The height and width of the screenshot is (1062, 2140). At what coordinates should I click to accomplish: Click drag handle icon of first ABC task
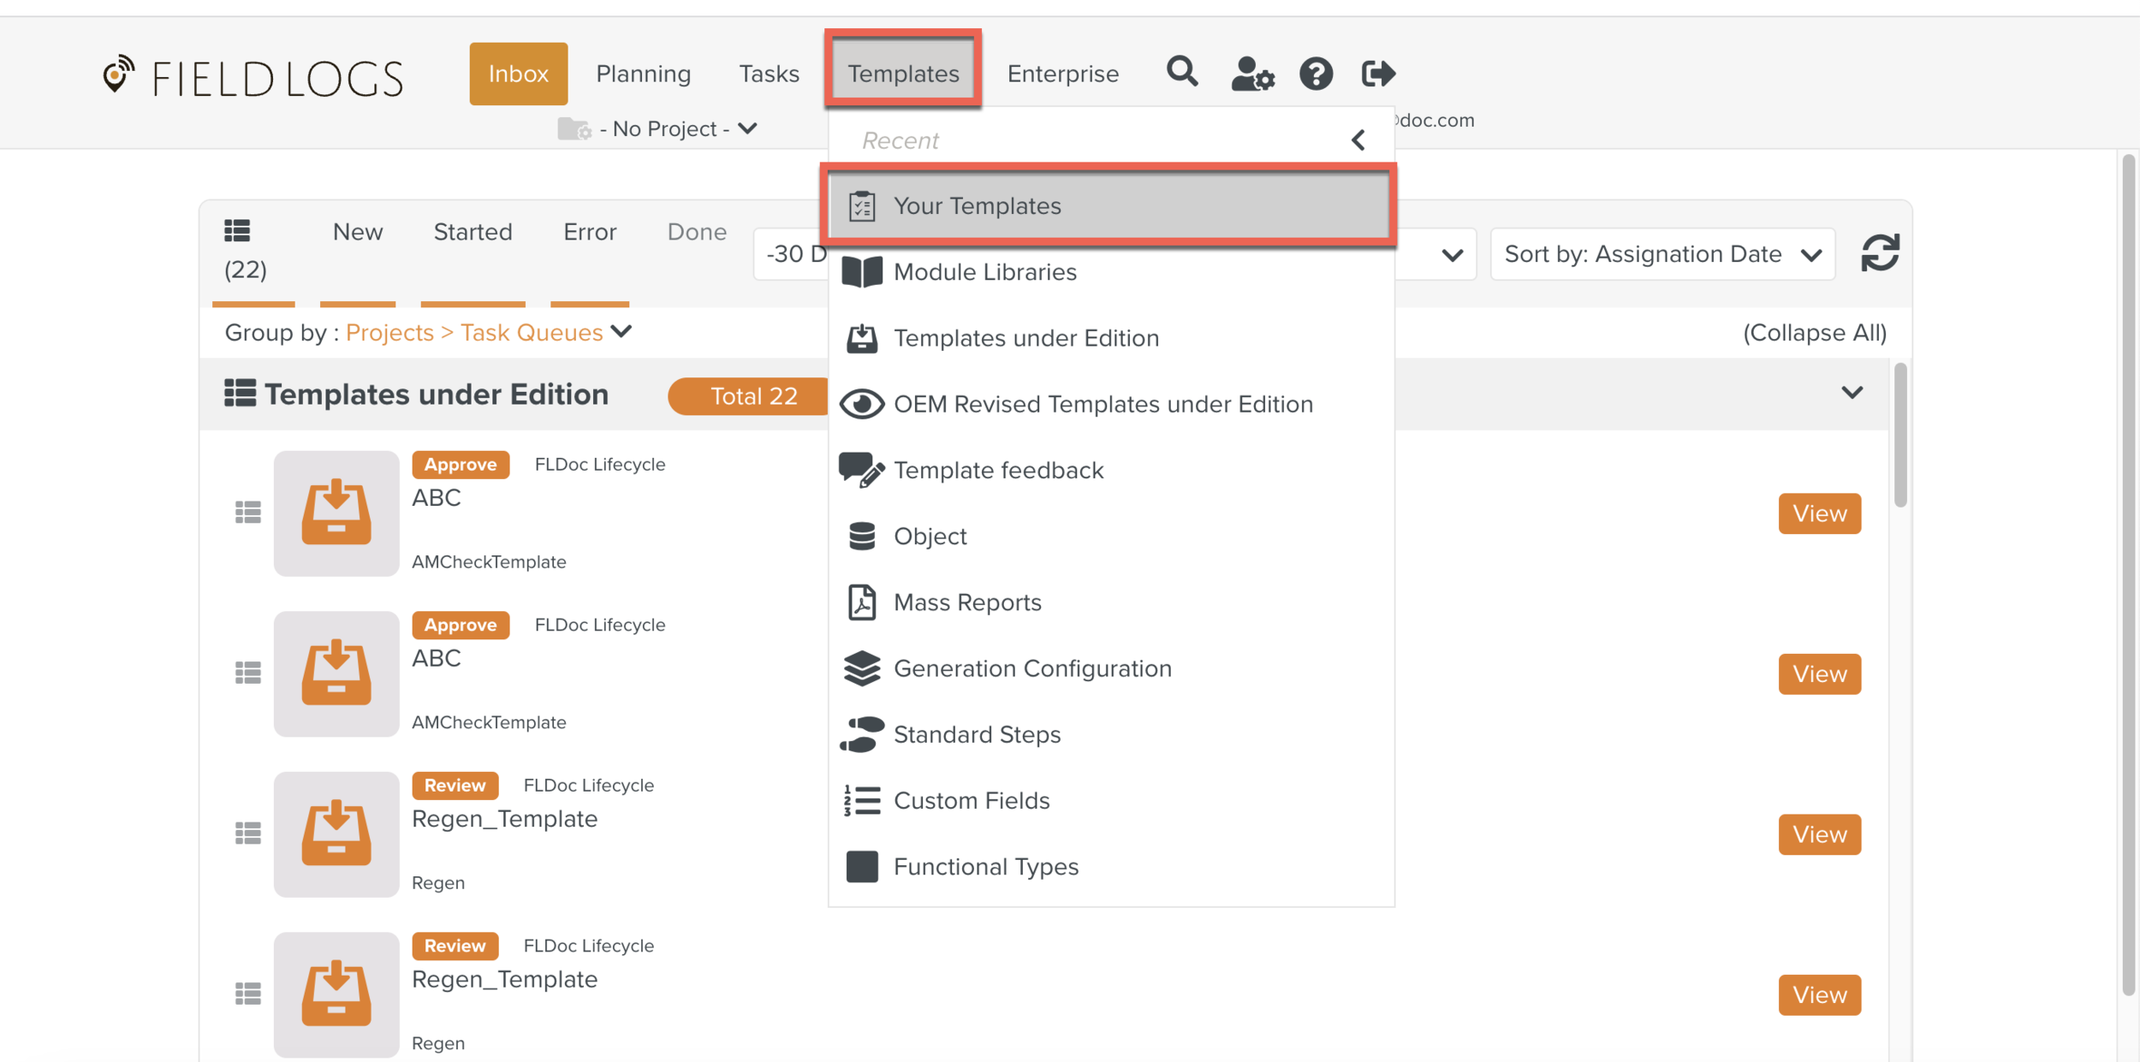248,513
